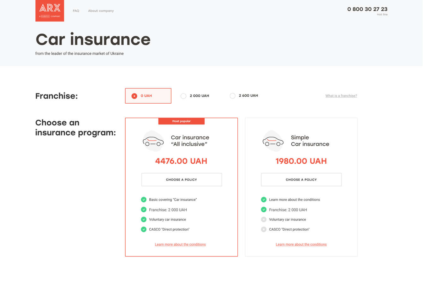Call hot line number 0 800 30 27 23

[x=367, y=9]
